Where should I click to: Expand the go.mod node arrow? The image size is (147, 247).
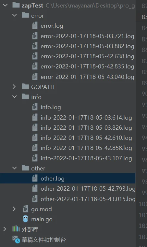[x=14, y=209]
